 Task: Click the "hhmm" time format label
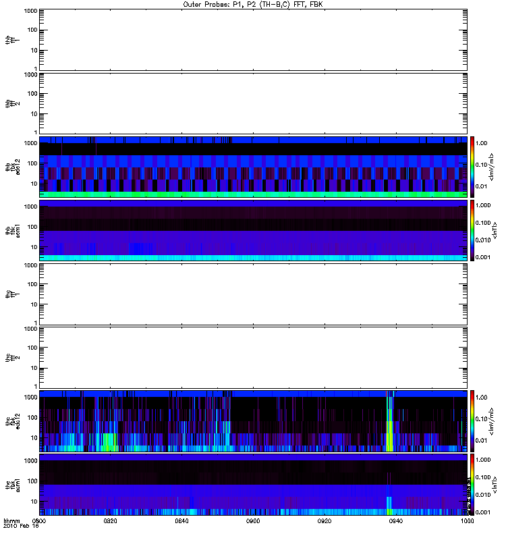tap(11, 520)
